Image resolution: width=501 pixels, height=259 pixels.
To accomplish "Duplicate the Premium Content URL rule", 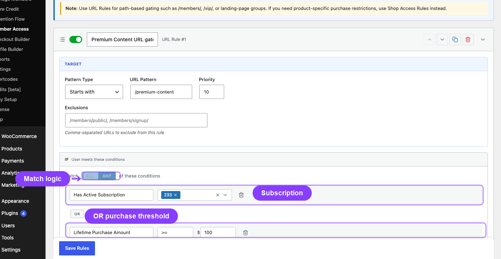I will pyautogui.click(x=455, y=39).
